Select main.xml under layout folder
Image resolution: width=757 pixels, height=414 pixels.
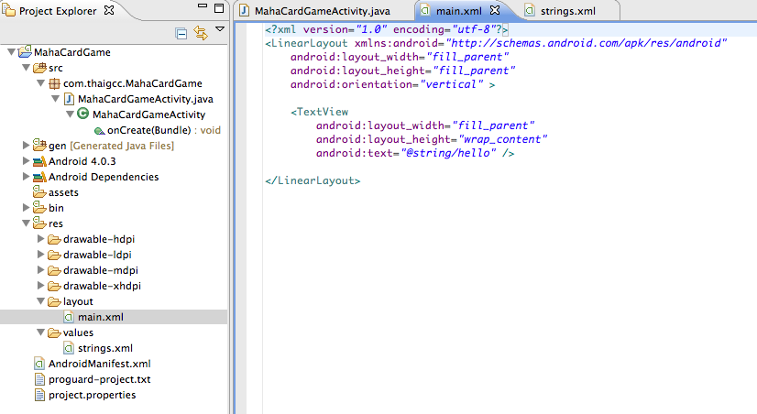pyautogui.click(x=101, y=317)
